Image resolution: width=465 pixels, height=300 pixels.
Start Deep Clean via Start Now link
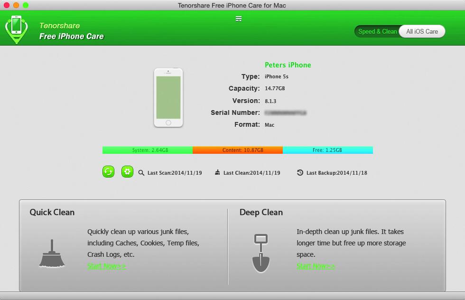pos(316,266)
